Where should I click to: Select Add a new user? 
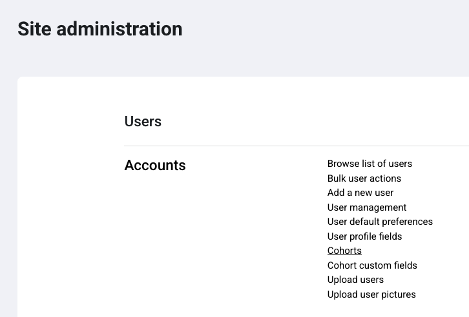tap(360, 193)
